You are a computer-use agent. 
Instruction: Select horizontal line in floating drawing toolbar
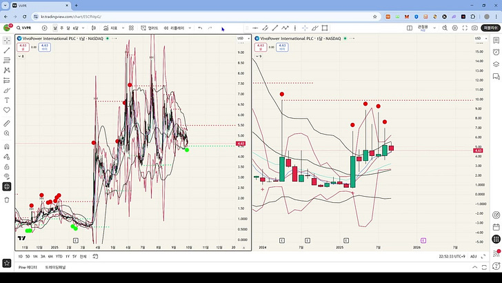[x=255, y=28]
